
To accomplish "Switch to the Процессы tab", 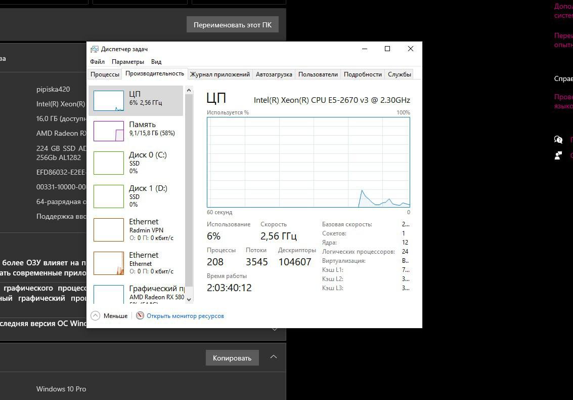I will pos(105,74).
